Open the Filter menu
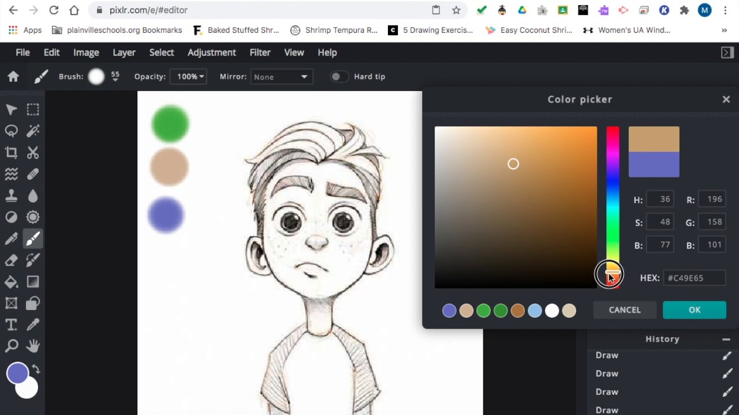 (260, 52)
